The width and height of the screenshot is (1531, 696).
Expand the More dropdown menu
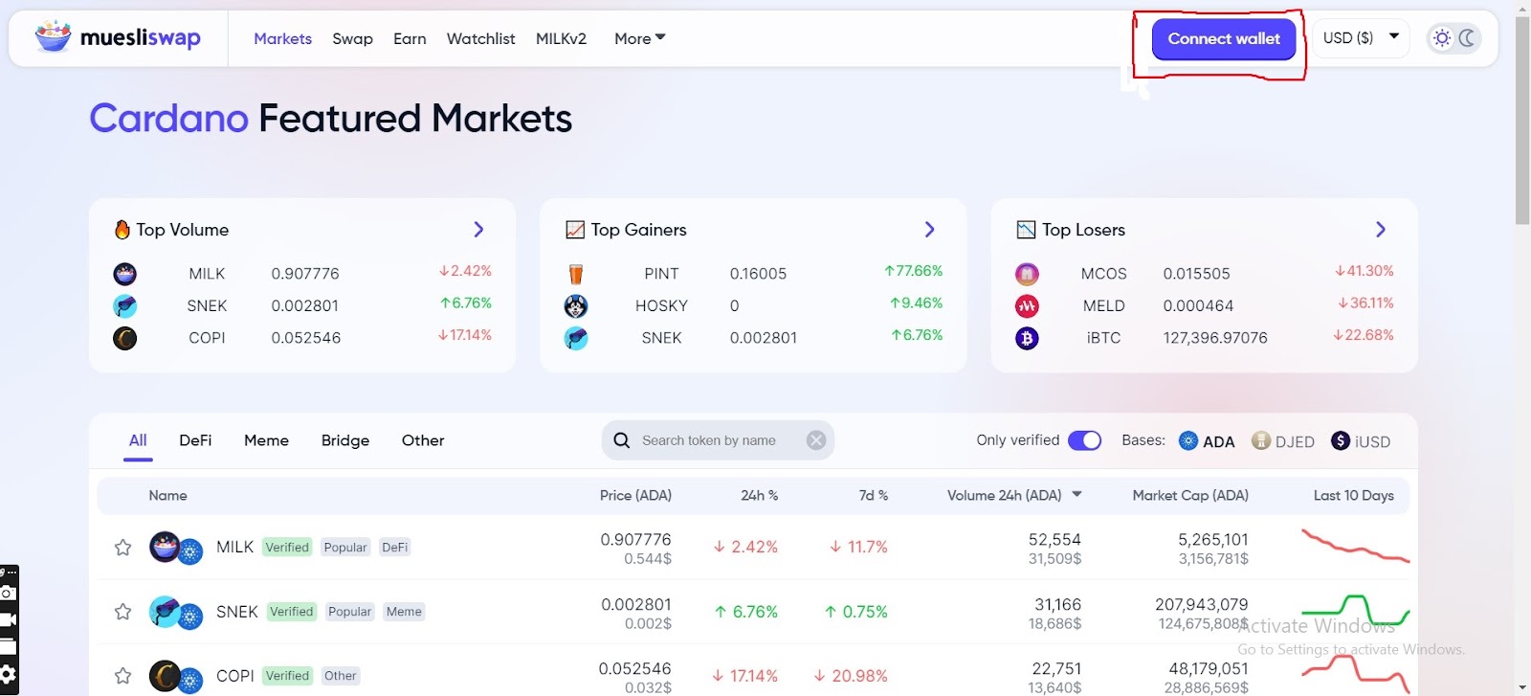click(x=639, y=38)
